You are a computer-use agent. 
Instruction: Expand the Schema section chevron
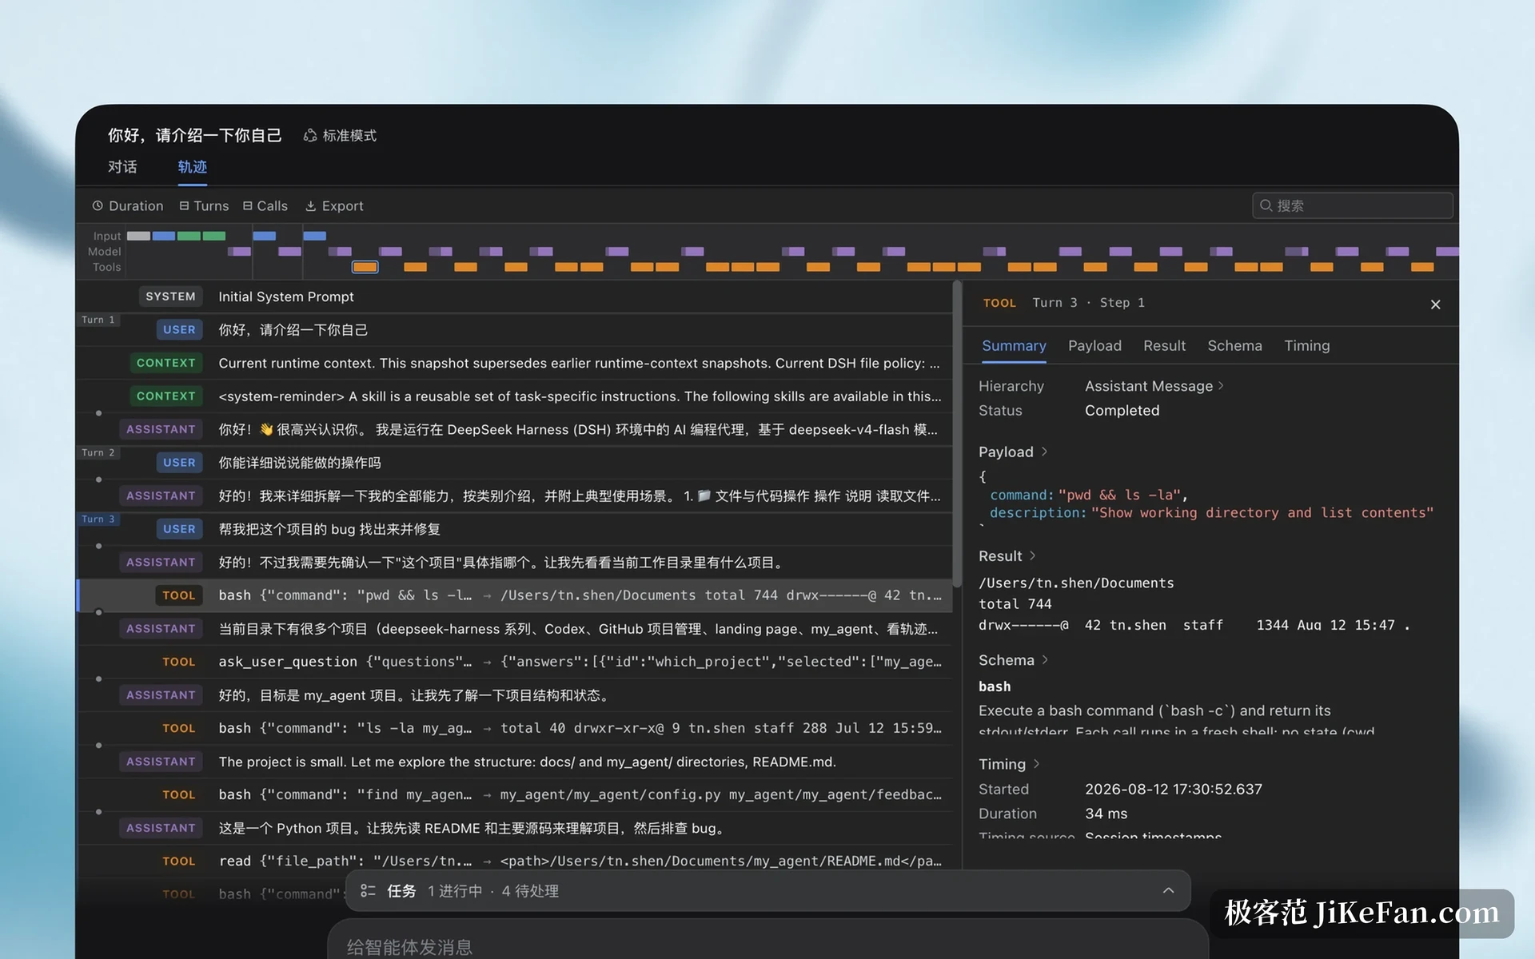coord(1045,660)
